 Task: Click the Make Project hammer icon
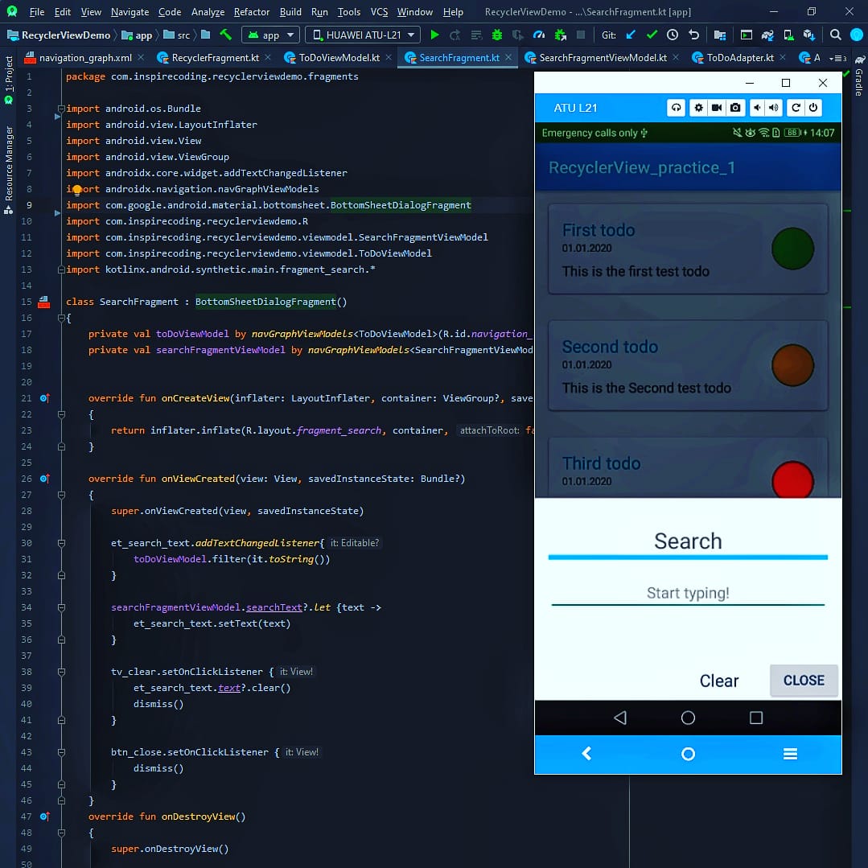point(225,35)
